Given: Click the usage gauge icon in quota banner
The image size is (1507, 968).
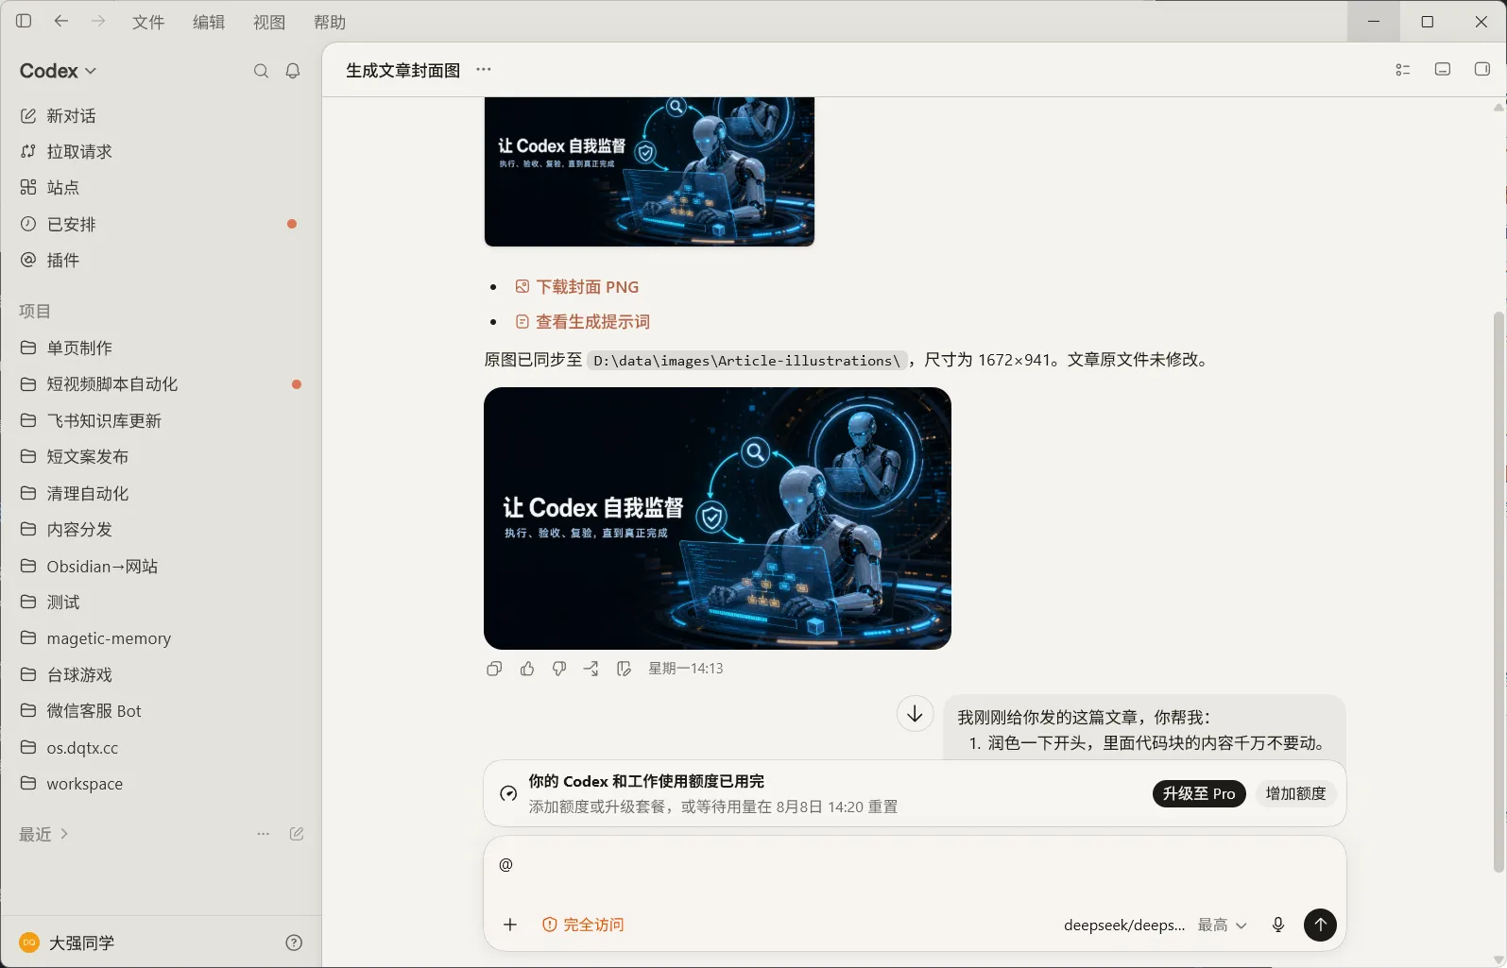Looking at the screenshot, I should click(508, 793).
